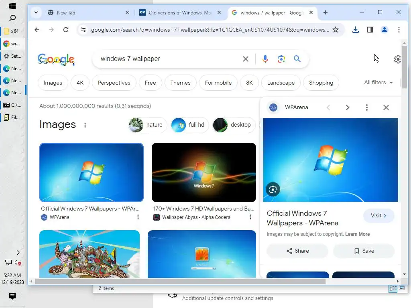Click Google Lens icon on preview image

[273, 189]
